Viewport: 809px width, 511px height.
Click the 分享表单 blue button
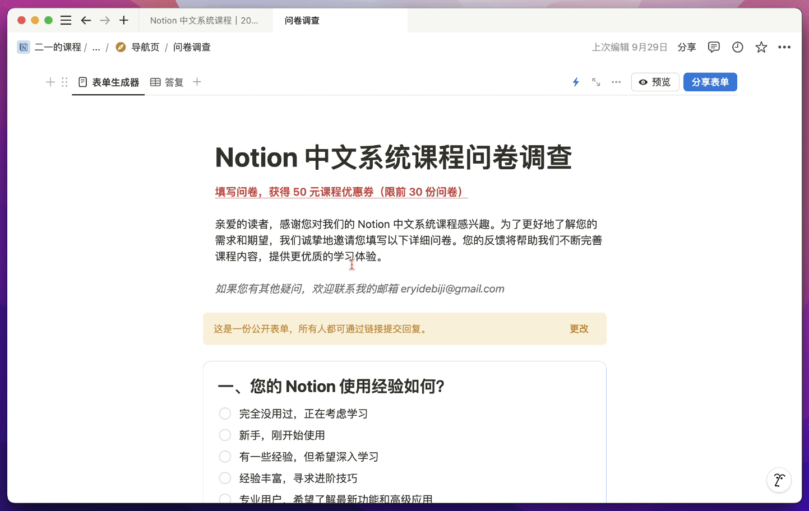click(x=710, y=82)
